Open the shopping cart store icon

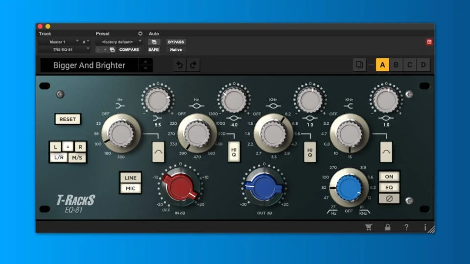pyautogui.click(x=369, y=227)
